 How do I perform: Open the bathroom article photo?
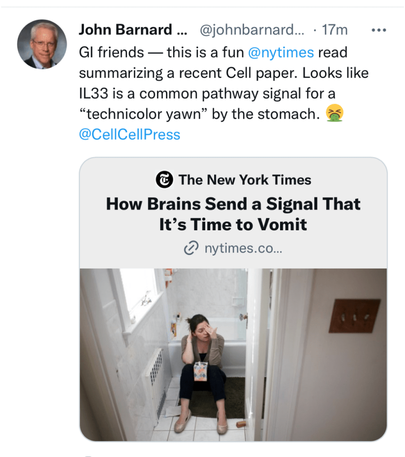(x=233, y=354)
